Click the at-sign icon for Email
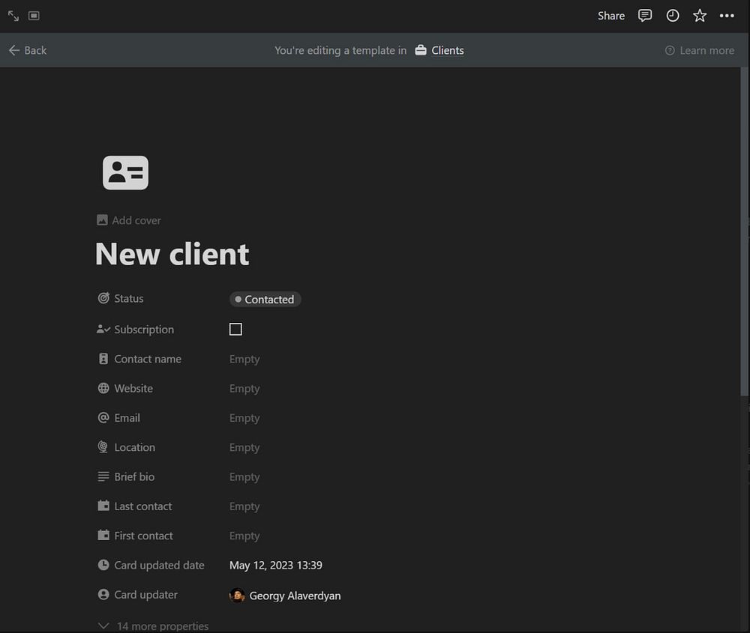Screen dimensions: 750x633 [x=103, y=417]
